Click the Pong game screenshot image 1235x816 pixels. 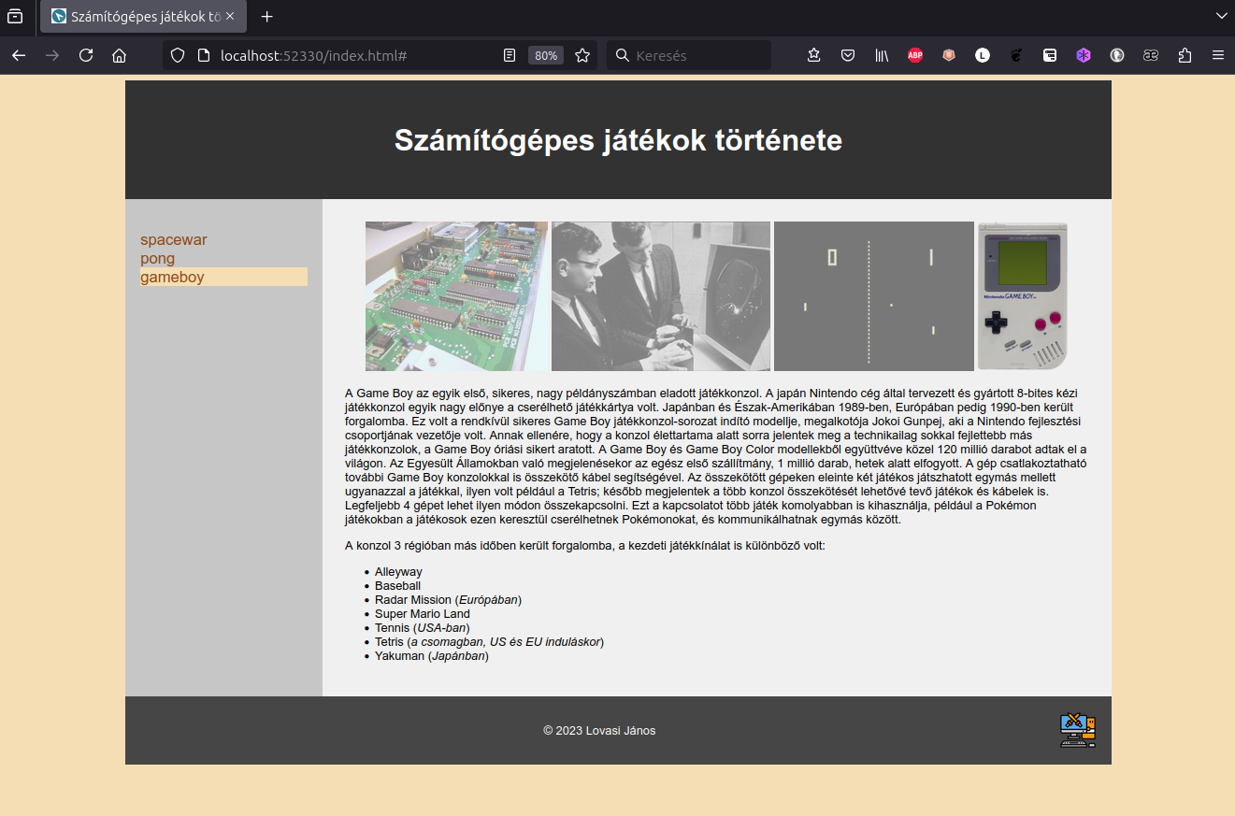(874, 296)
